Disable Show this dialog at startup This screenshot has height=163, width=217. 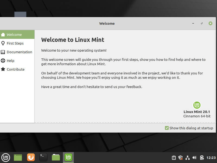pyautogui.click(x=167, y=128)
